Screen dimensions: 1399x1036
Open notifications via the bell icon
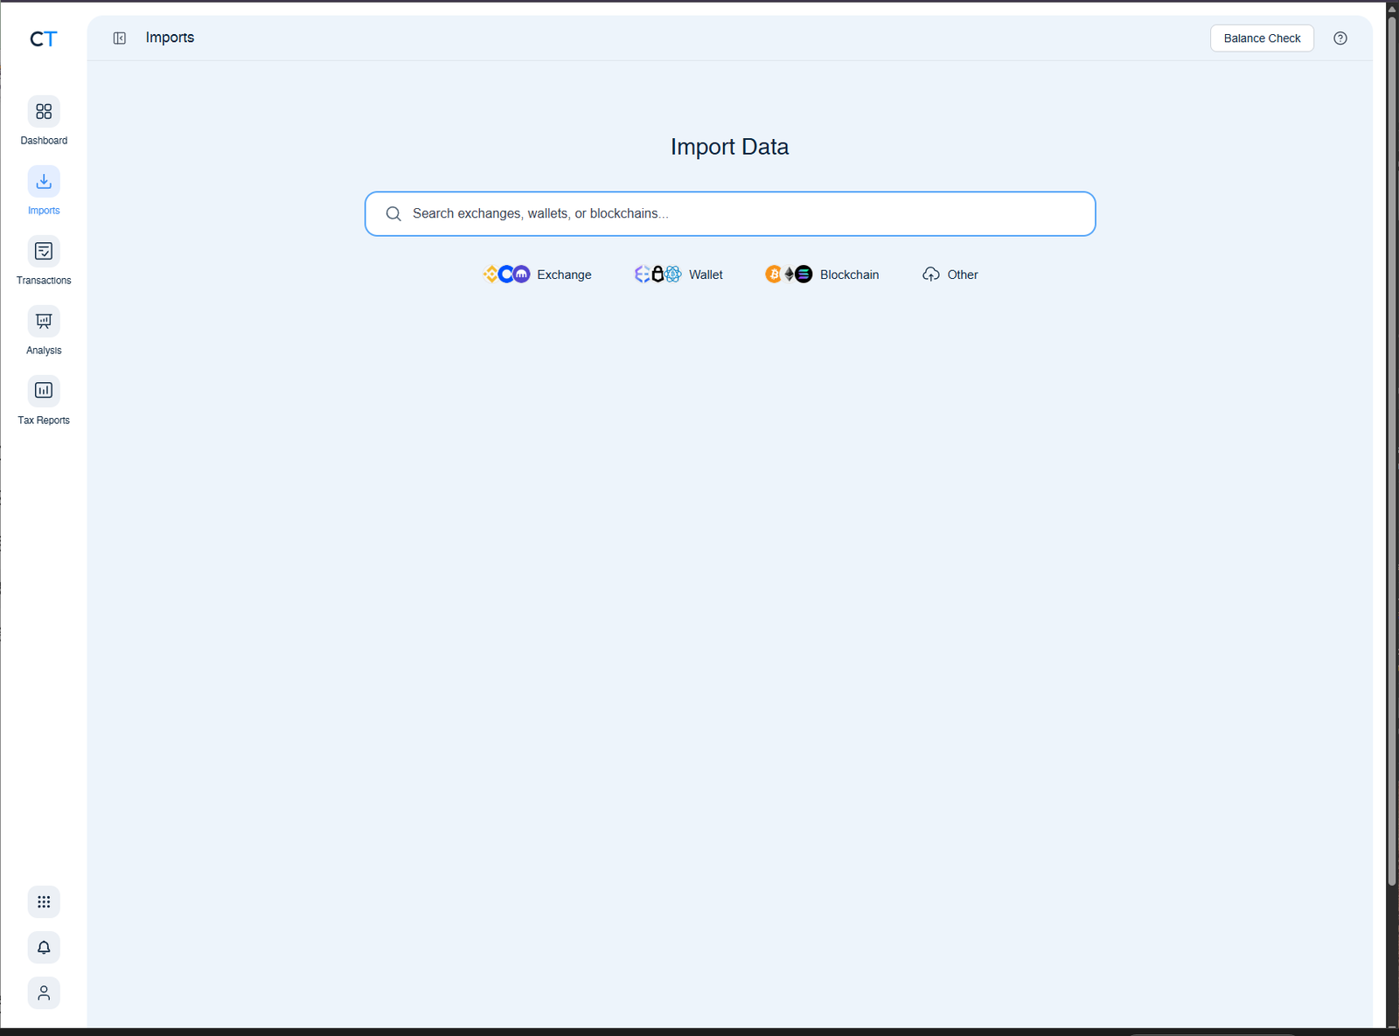click(44, 947)
